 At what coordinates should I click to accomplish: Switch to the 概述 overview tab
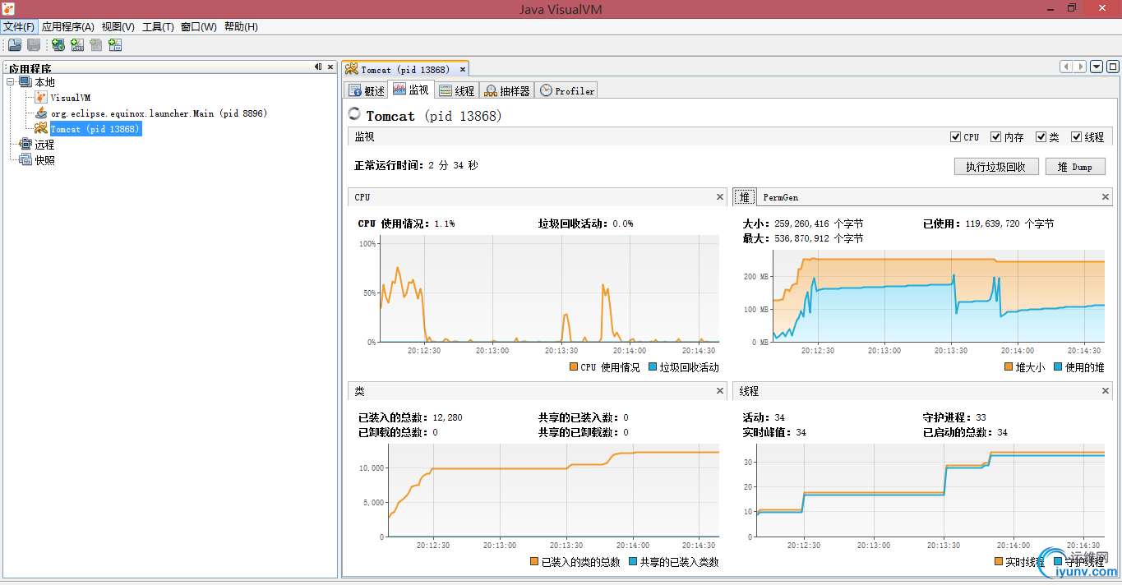[366, 90]
